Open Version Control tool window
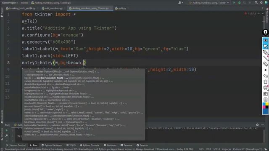 click(x=16, y=145)
